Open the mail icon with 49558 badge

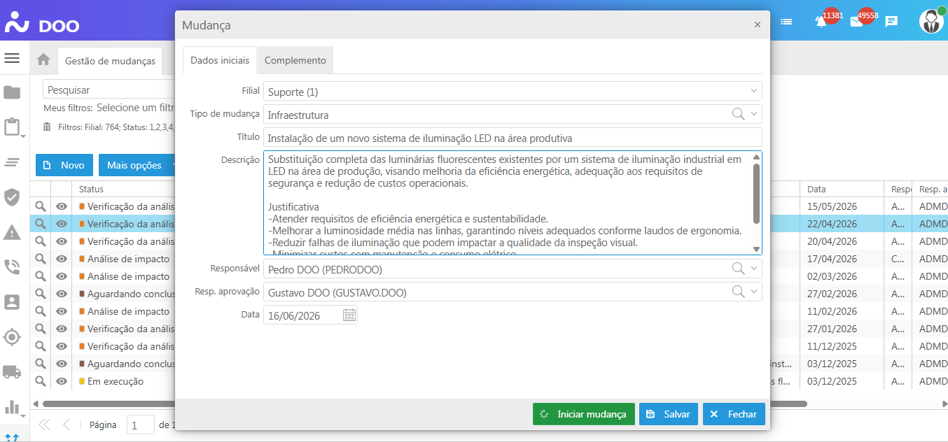tap(856, 22)
